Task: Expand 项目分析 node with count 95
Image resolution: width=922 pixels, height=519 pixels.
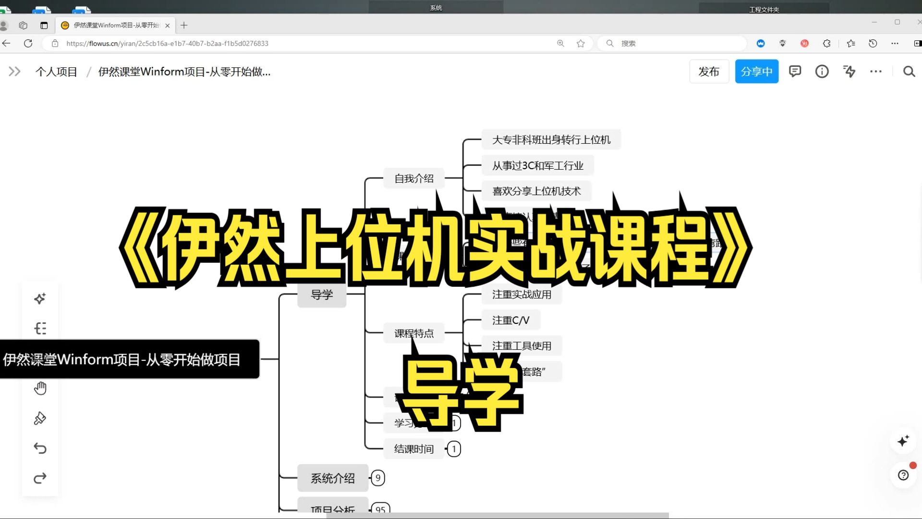Action: click(380, 508)
